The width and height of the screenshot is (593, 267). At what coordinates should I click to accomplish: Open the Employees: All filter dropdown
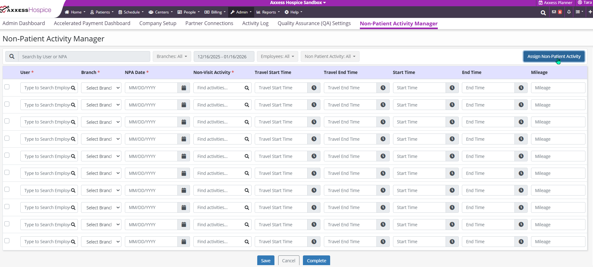pyautogui.click(x=277, y=56)
